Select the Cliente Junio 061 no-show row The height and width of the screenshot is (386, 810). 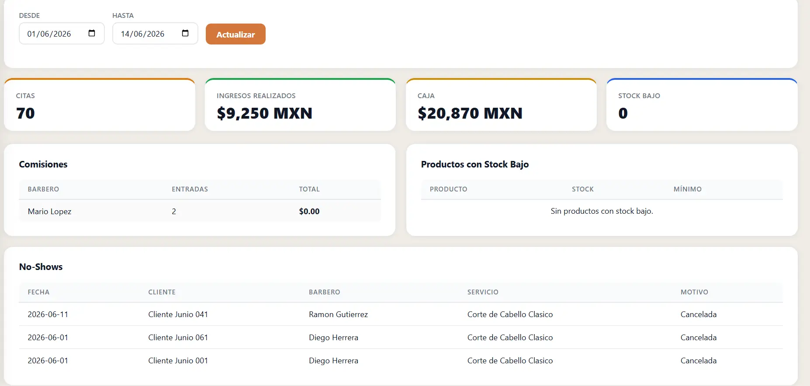(401, 338)
